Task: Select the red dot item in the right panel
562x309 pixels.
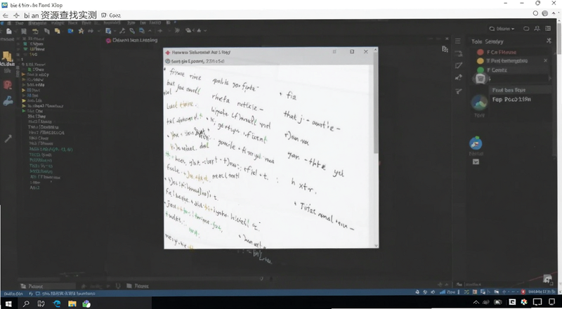Action: point(481,53)
